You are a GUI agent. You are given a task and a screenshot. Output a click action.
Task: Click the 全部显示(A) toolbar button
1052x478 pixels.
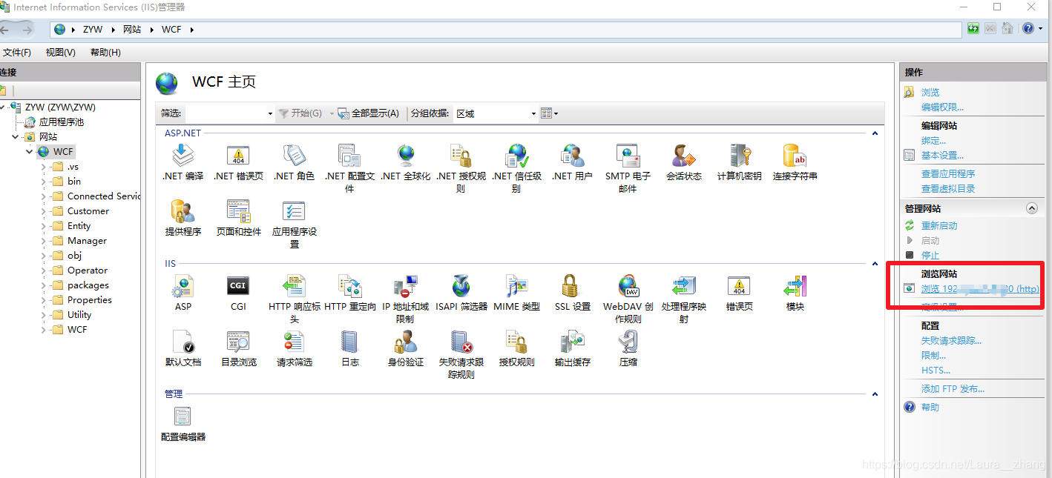click(x=369, y=113)
